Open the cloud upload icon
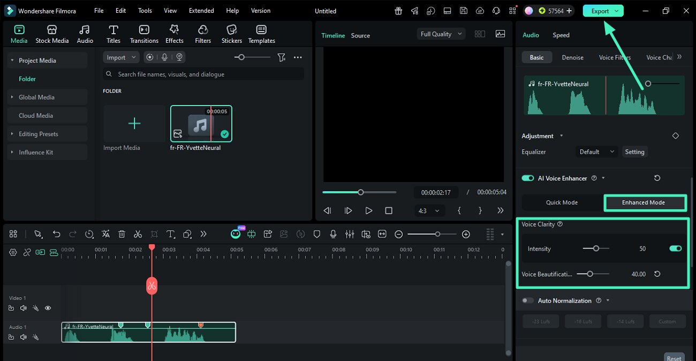The image size is (696, 361). pos(480,11)
